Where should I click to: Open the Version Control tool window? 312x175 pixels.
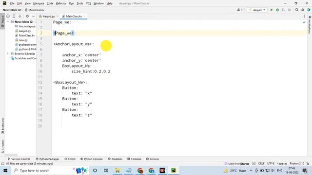click(x=19, y=159)
